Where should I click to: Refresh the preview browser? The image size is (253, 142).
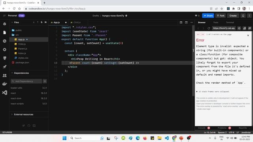209,28
